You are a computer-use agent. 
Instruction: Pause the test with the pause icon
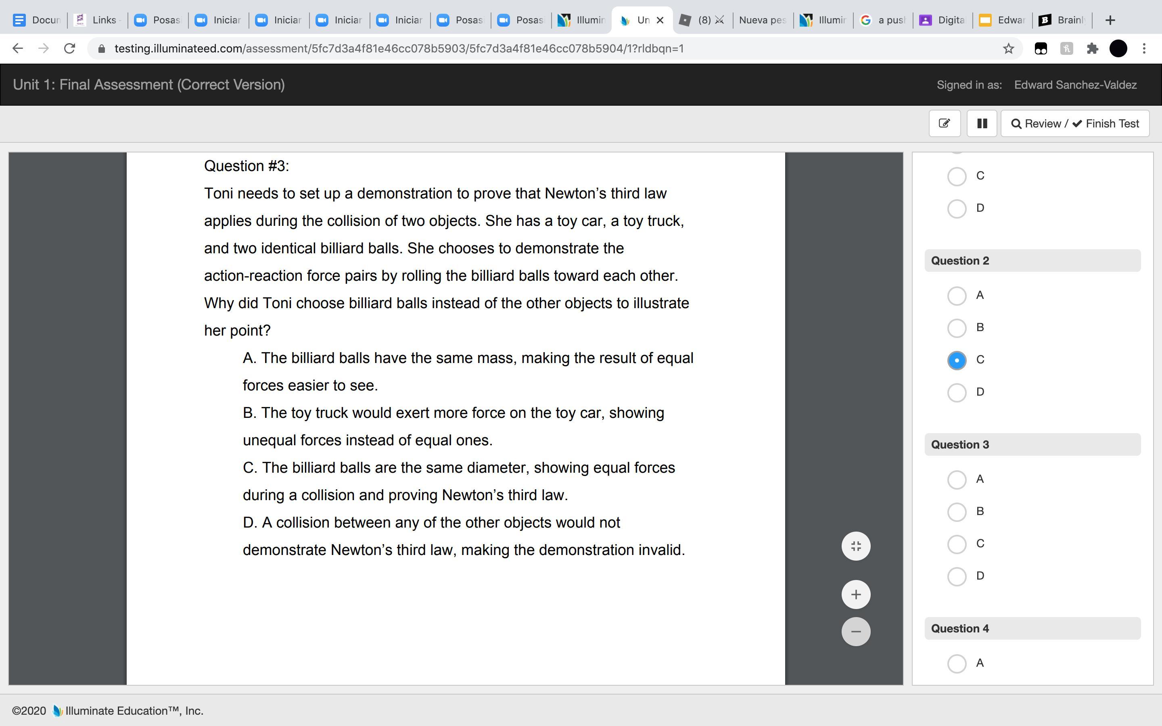[x=982, y=123]
